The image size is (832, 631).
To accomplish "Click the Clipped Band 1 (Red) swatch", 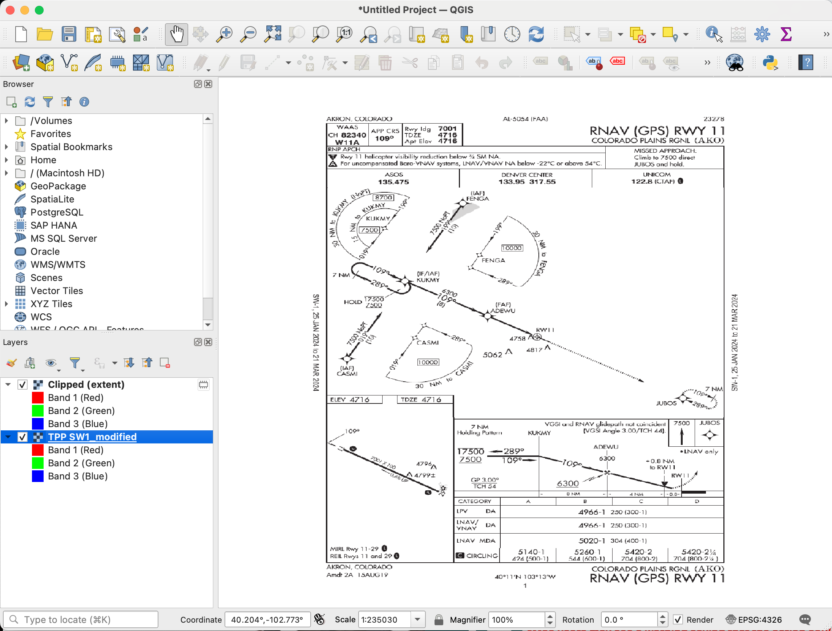I will (38, 398).
